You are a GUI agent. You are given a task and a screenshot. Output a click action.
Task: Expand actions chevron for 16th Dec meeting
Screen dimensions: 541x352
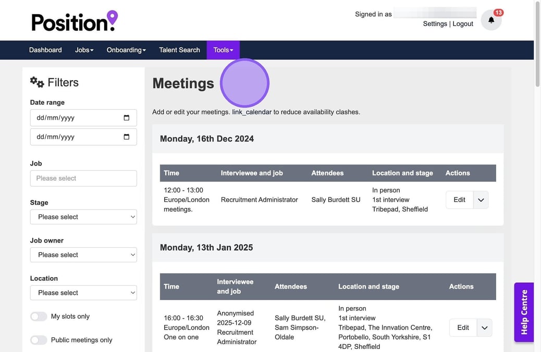tap(481, 200)
